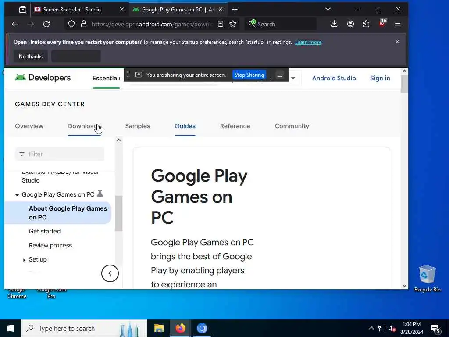
Task: Close Google Play Games on PC tab
Action: [x=221, y=10]
